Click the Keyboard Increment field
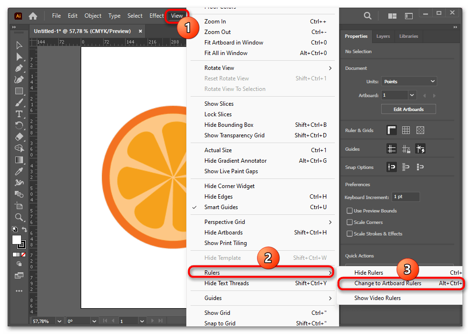 pyautogui.click(x=406, y=197)
